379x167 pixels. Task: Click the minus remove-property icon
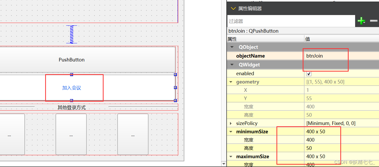pyautogui.click(x=374, y=21)
